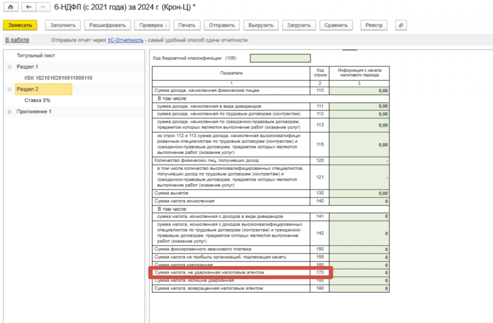
Task: Edit the value cell for line 115
Action: pyautogui.click(x=359, y=145)
